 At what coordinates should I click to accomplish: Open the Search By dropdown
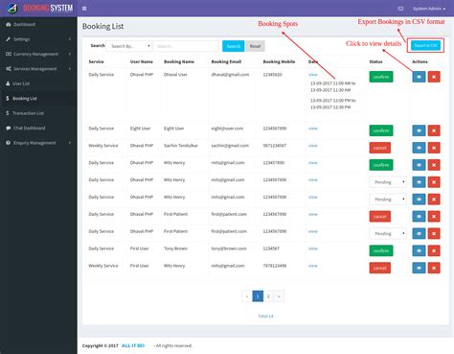pos(129,46)
